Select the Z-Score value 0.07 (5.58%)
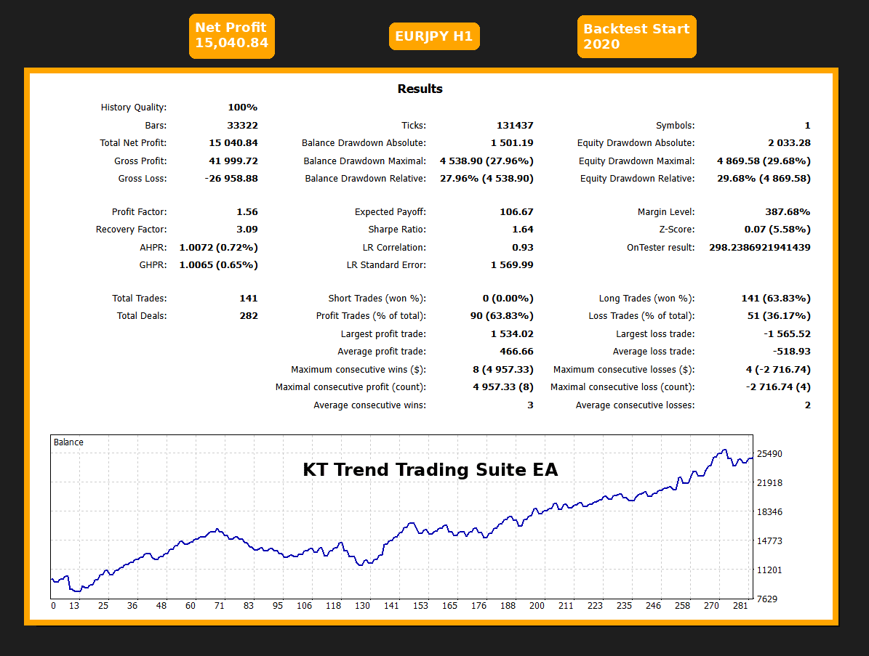The width and height of the screenshot is (869, 656). pyautogui.click(x=777, y=229)
